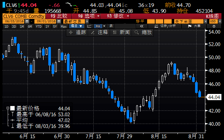Image resolution: width=224 pixels, height=140 pixels.
Task: Click the CLV6 COMB Comdty security field
Action: click(x=24, y=16)
